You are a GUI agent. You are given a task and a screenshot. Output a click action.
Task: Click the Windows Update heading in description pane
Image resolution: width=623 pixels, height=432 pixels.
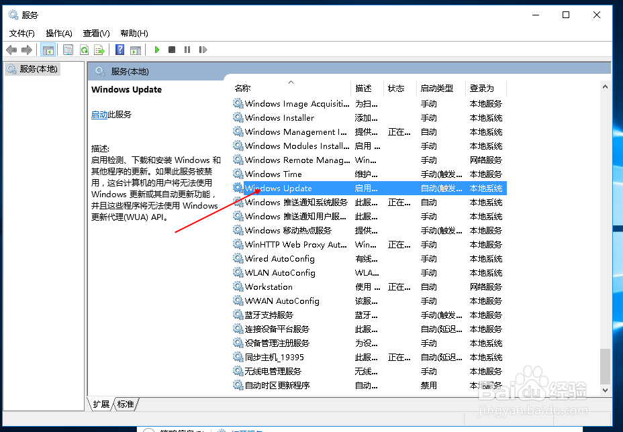pos(126,90)
